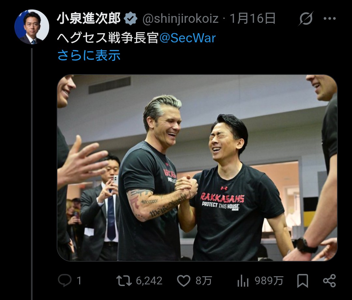Toggle the bookmark icon

click(302, 281)
